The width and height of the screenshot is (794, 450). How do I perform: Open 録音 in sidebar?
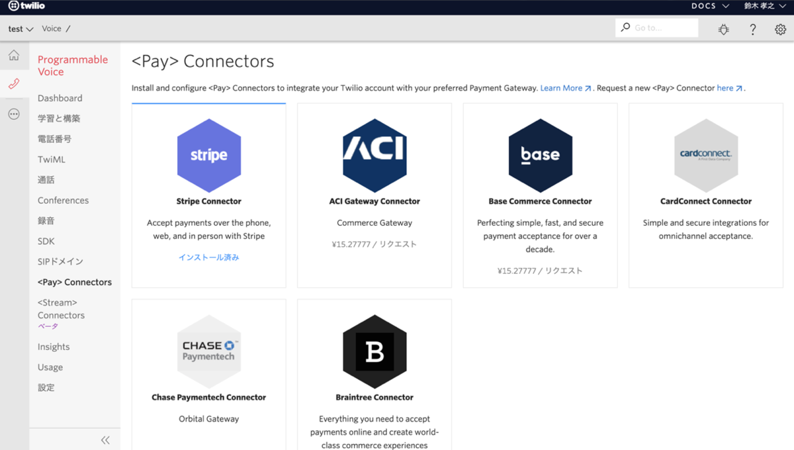[x=46, y=221]
